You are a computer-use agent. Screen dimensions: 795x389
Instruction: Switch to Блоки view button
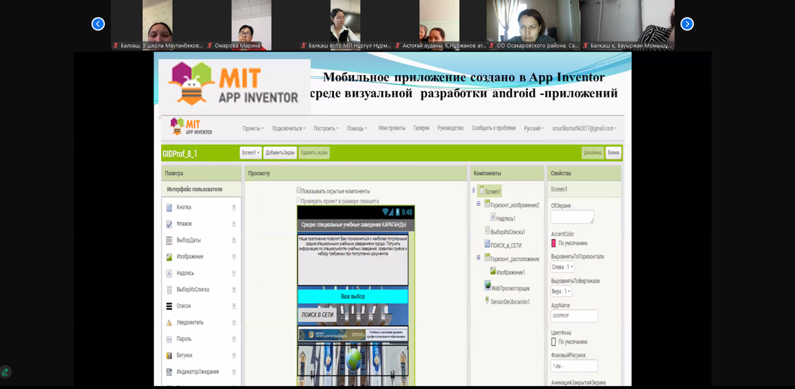(x=613, y=153)
